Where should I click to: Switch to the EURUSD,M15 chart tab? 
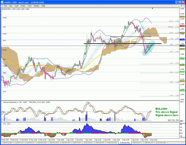[112, 143]
